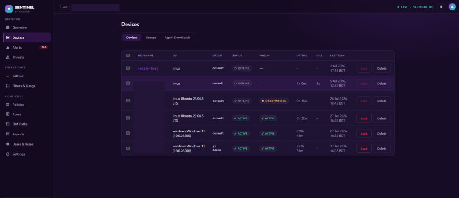
Task: Click the Wazuh ACTIVE badge in the 6h 32m row
Action: coord(268,118)
